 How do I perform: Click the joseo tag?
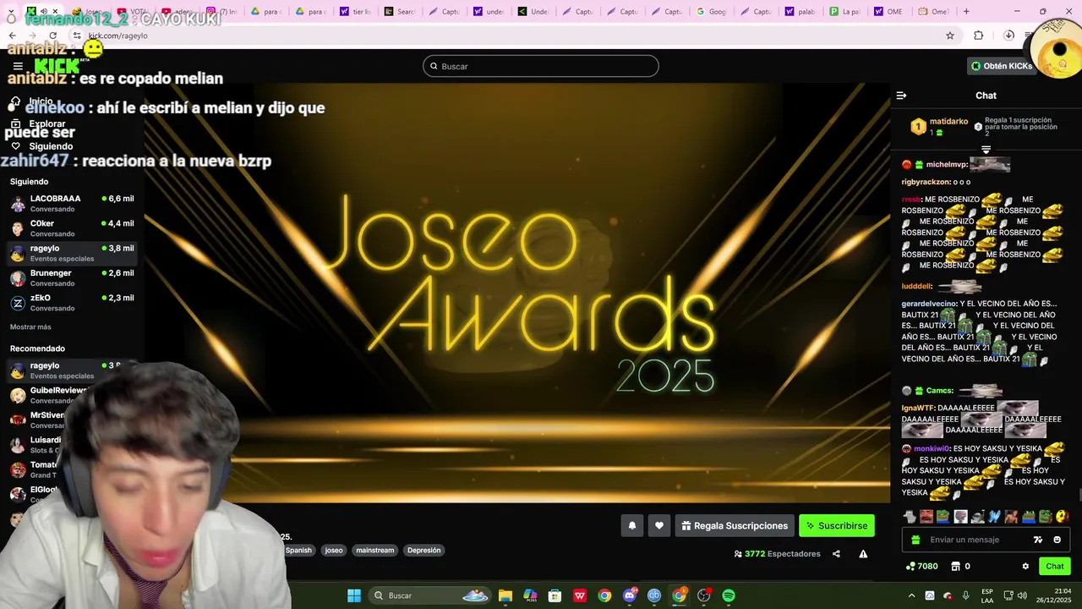[334, 550]
